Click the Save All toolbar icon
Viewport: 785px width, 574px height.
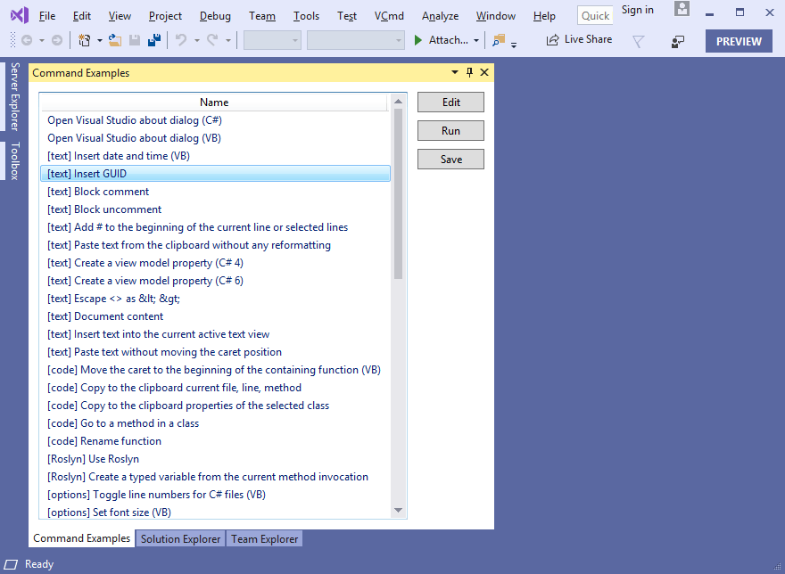pos(153,40)
